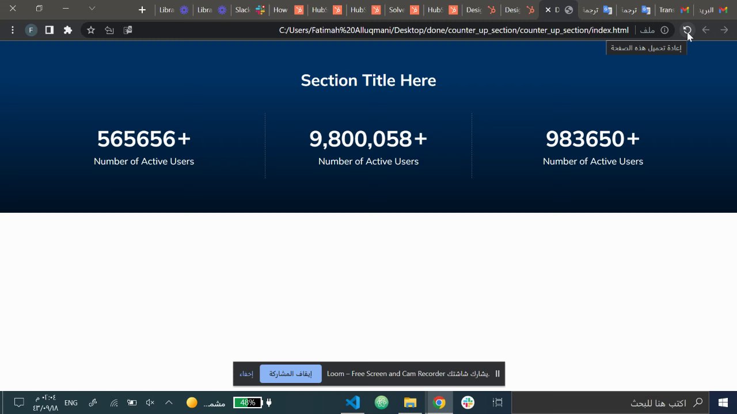Screen dimensions: 737x414
Task: Toggle the muted volume speaker icon
Action: coord(150,402)
